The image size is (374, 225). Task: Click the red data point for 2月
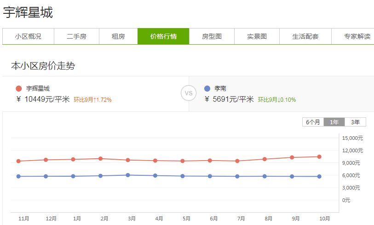click(100, 159)
